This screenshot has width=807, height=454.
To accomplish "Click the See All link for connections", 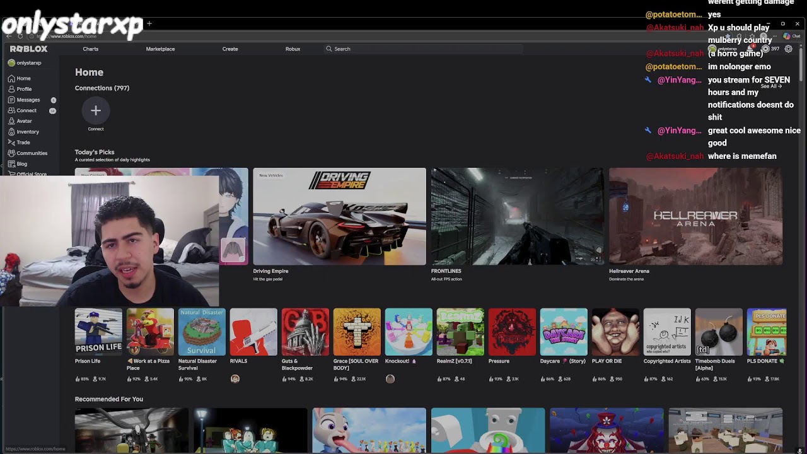I will tap(771, 86).
